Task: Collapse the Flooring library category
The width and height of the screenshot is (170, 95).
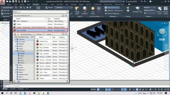Action: (x=16, y=51)
